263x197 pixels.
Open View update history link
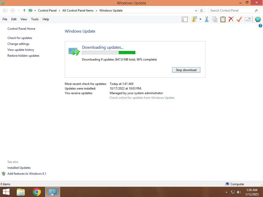(21, 50)
